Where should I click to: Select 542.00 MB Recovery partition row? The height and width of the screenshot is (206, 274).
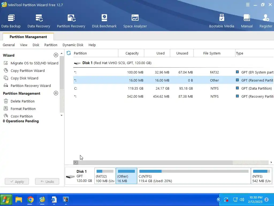tap(173, 96)
